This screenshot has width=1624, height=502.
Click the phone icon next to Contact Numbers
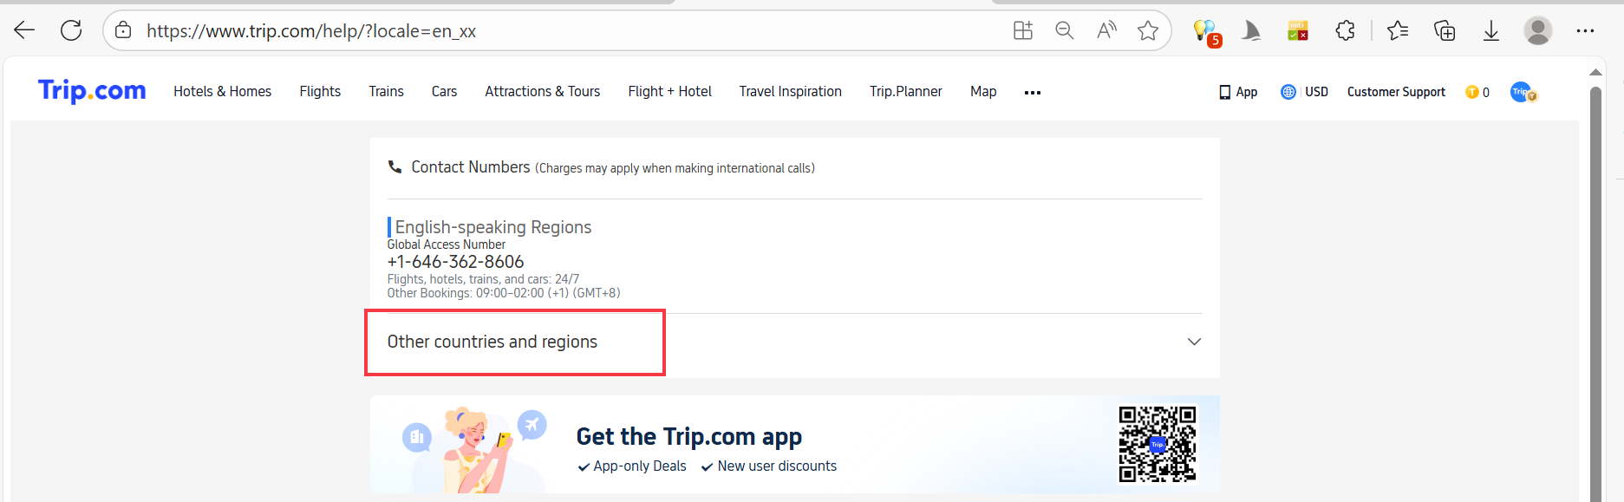pyautogui.click(x=395, y=166)
